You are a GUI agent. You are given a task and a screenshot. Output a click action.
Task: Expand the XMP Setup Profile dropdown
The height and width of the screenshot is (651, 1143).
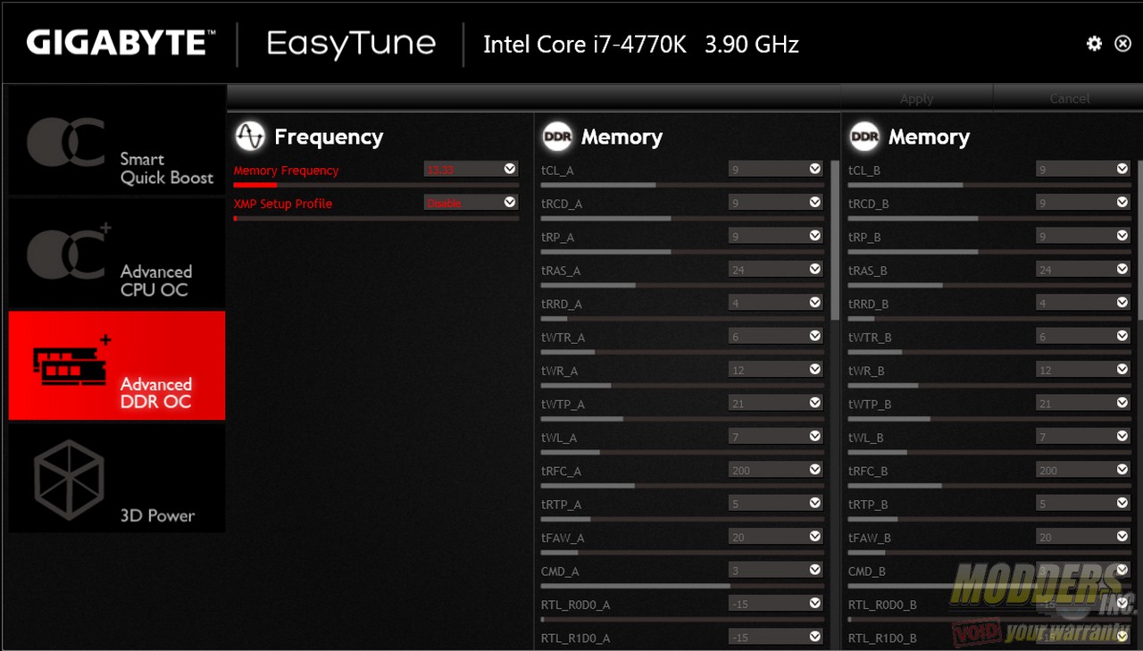(x=471, y=203)
